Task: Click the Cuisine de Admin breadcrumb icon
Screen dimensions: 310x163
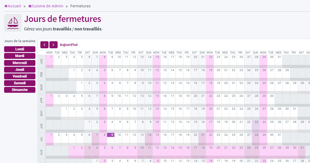Action: pos(30,6)
